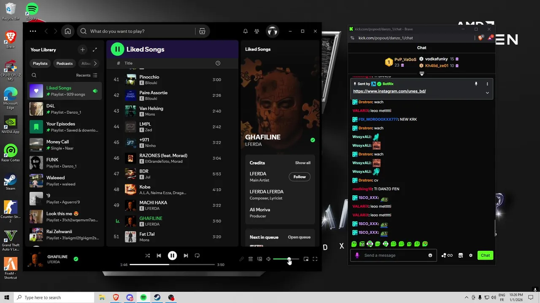Toggle the green checkmark on the GHAFILINE now-playing panel
This screenshot has width=540, height=303.
313,140
